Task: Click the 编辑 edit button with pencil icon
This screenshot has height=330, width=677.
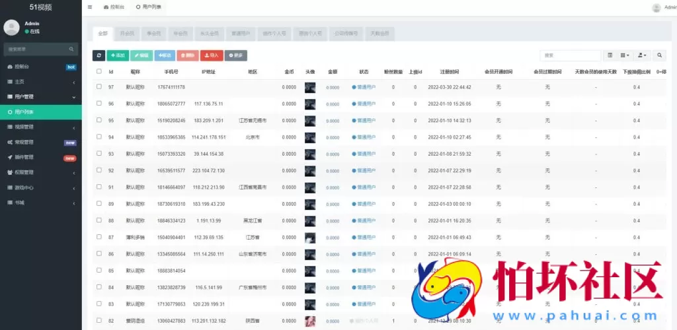Action: click(141, 55)
